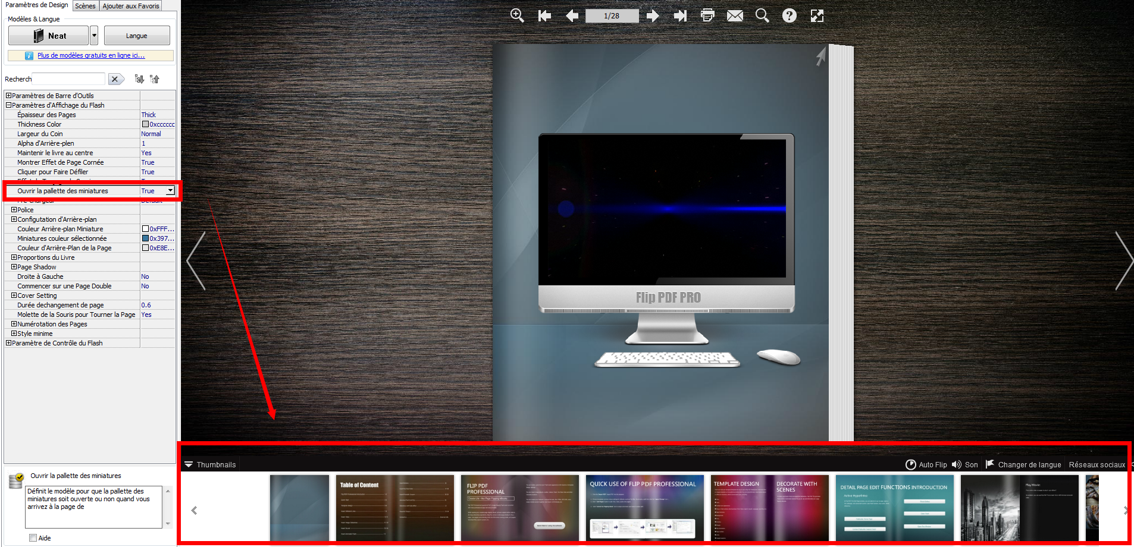This screenshot has height=547, width=1134.
Task: Click the Neat template button
Action: tap(48, 36)
